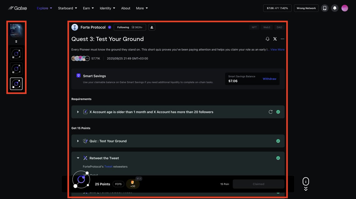Select the first quest thumbnail in the sidebar
The width and height of the screenshot is (356, 199).
tap(16, 54)
